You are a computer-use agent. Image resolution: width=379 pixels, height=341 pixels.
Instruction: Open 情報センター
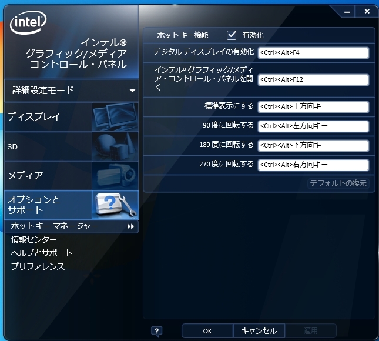[x=34, y=239]
